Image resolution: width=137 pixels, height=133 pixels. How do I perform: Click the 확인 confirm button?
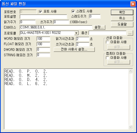(122, 12)
